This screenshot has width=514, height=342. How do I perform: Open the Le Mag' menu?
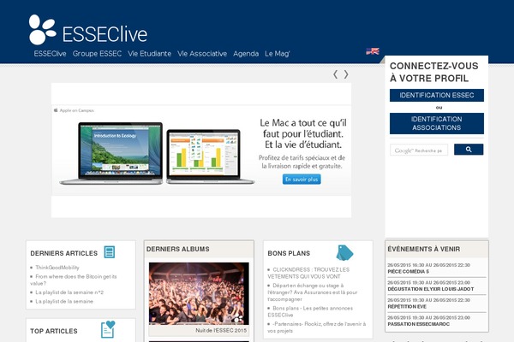point(278,54)
